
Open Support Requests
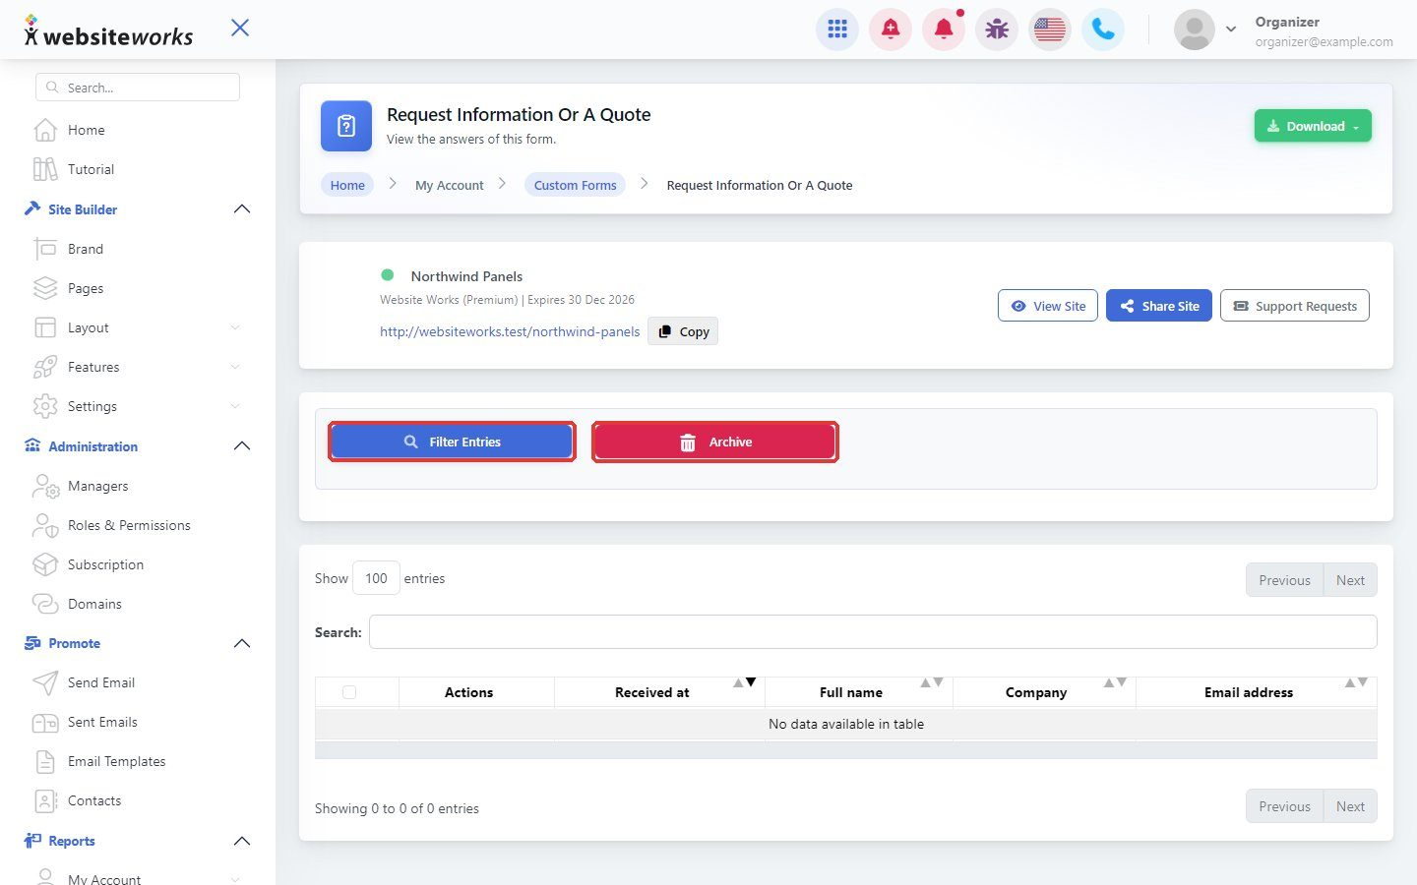click(x=1295, y=306)
